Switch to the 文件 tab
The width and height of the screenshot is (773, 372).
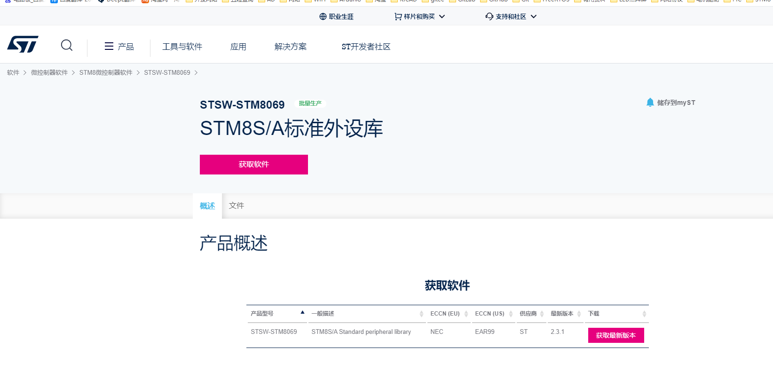(x=237, y=206)
